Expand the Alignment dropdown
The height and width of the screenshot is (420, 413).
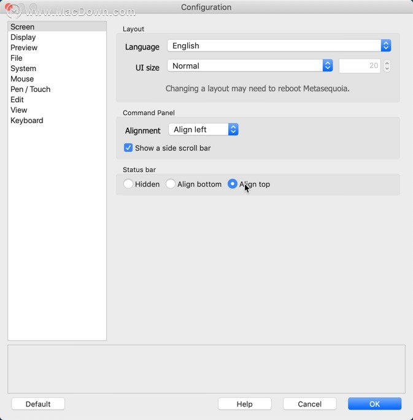[203, 130]
